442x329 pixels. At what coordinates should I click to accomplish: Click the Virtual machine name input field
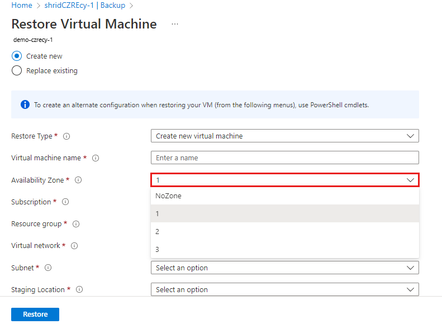(x=285, y=158)
